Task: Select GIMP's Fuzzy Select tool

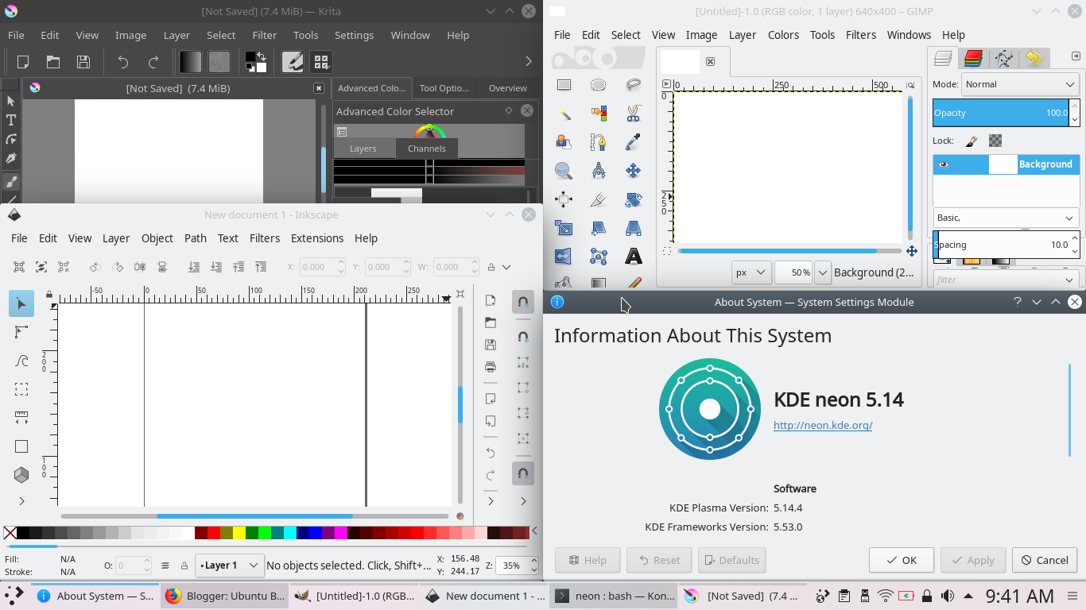Action: pyautogui.click(x=563, y=113)
